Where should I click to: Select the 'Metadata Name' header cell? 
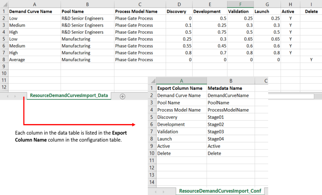pos(231,88)
